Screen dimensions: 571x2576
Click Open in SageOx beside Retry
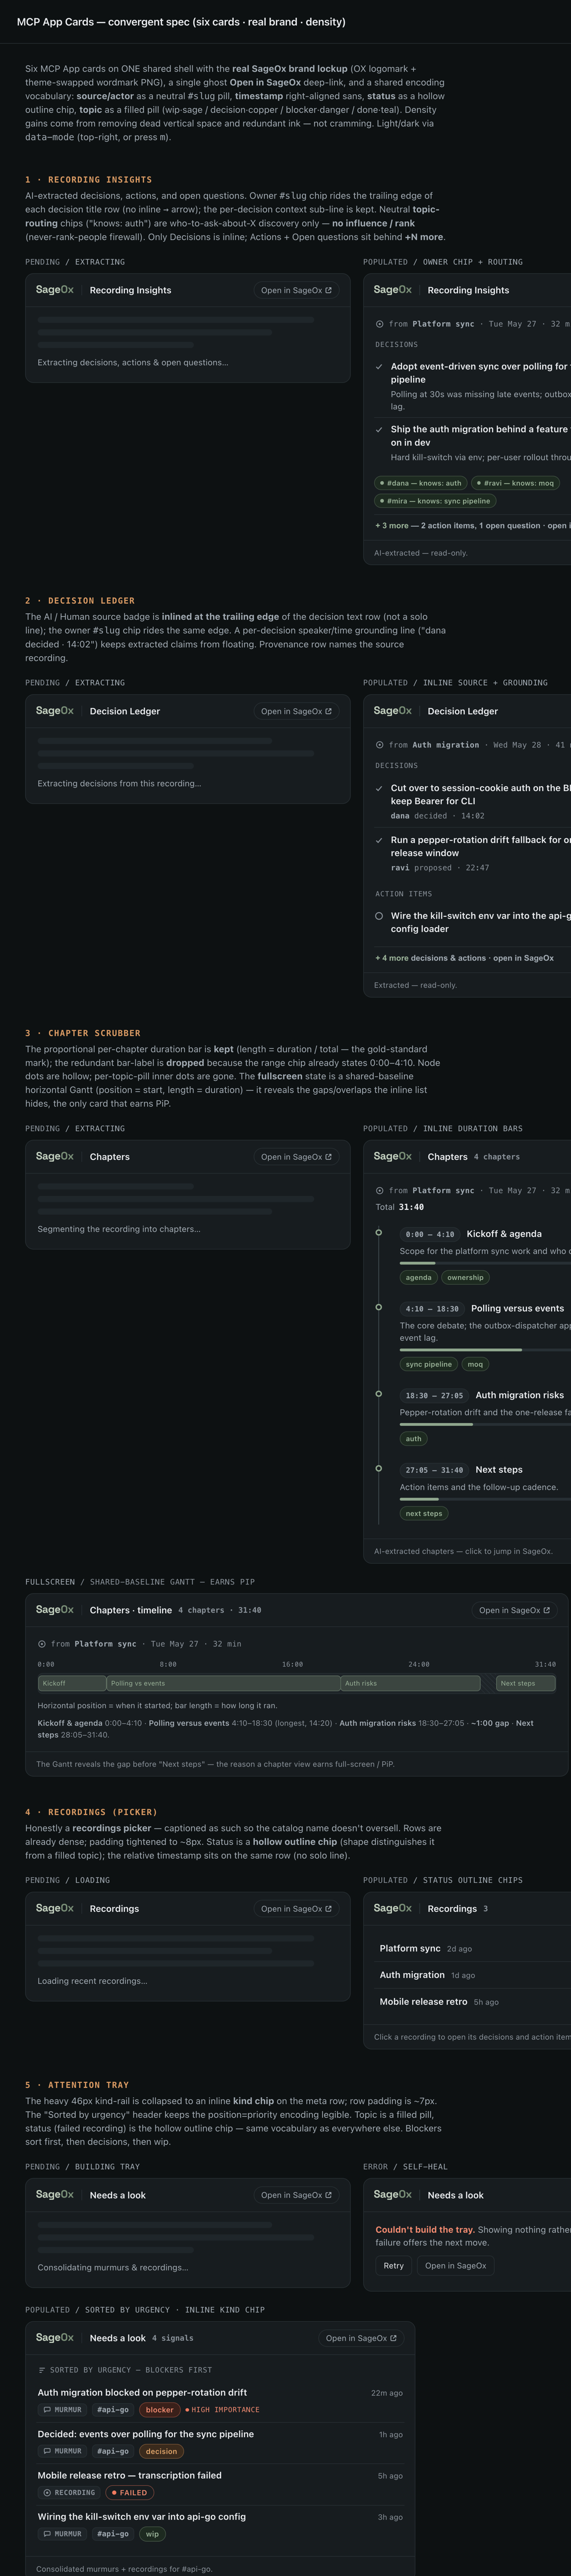455,2265
